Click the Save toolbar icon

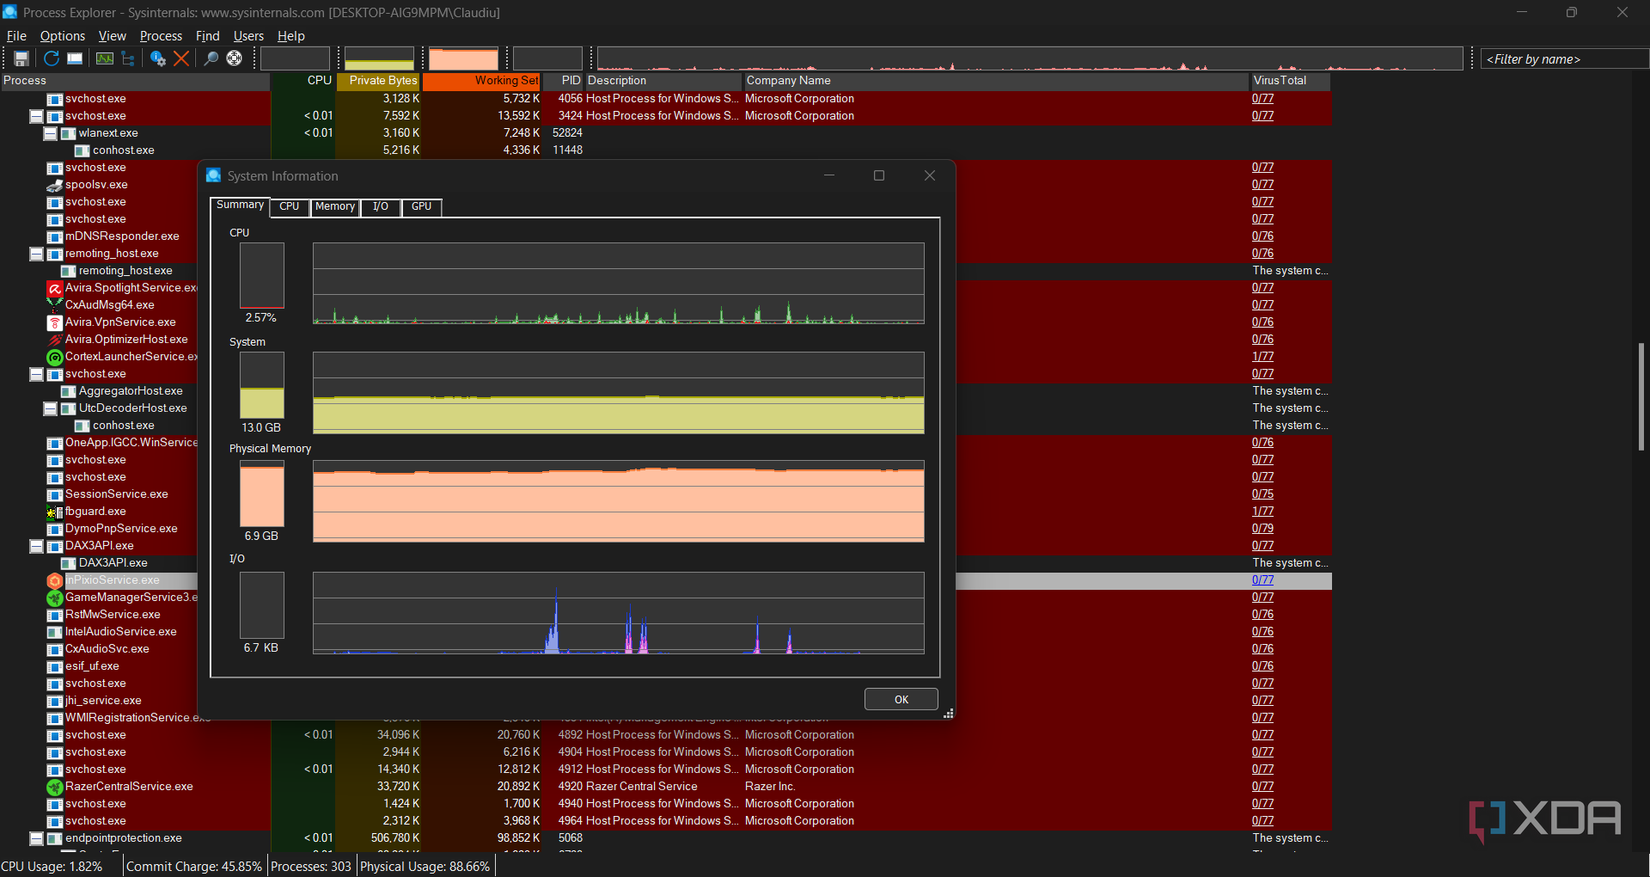pyautogui.click(x=21, y=58)
